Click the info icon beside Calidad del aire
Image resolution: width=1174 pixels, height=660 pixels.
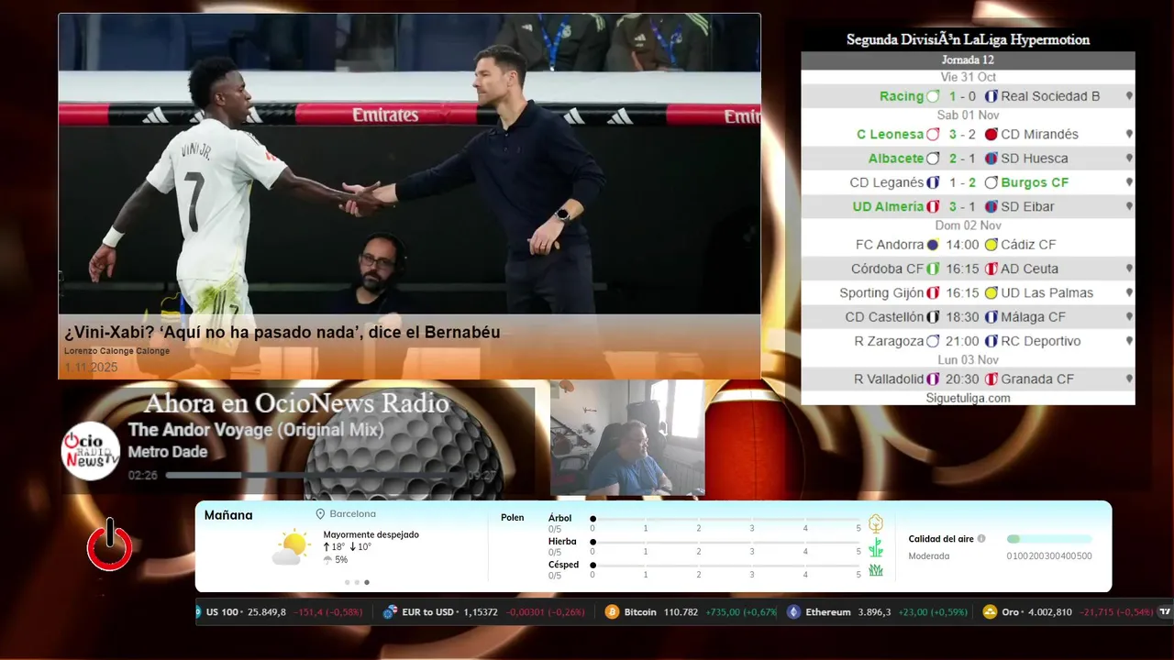[x=981, y=539]
